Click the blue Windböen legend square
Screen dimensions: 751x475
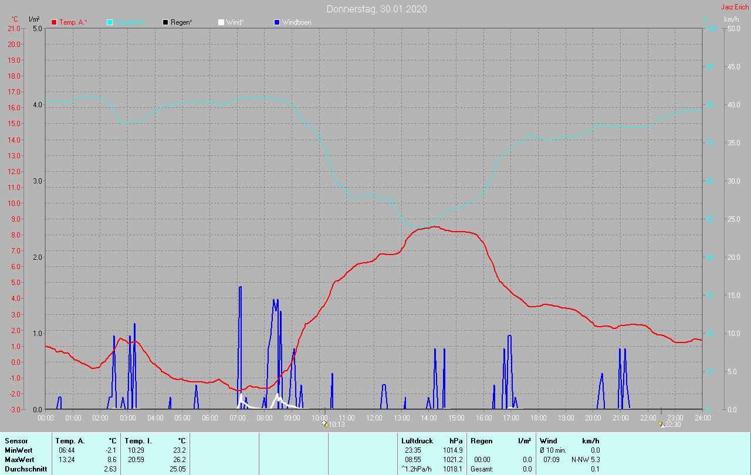[x=277, y=22]
